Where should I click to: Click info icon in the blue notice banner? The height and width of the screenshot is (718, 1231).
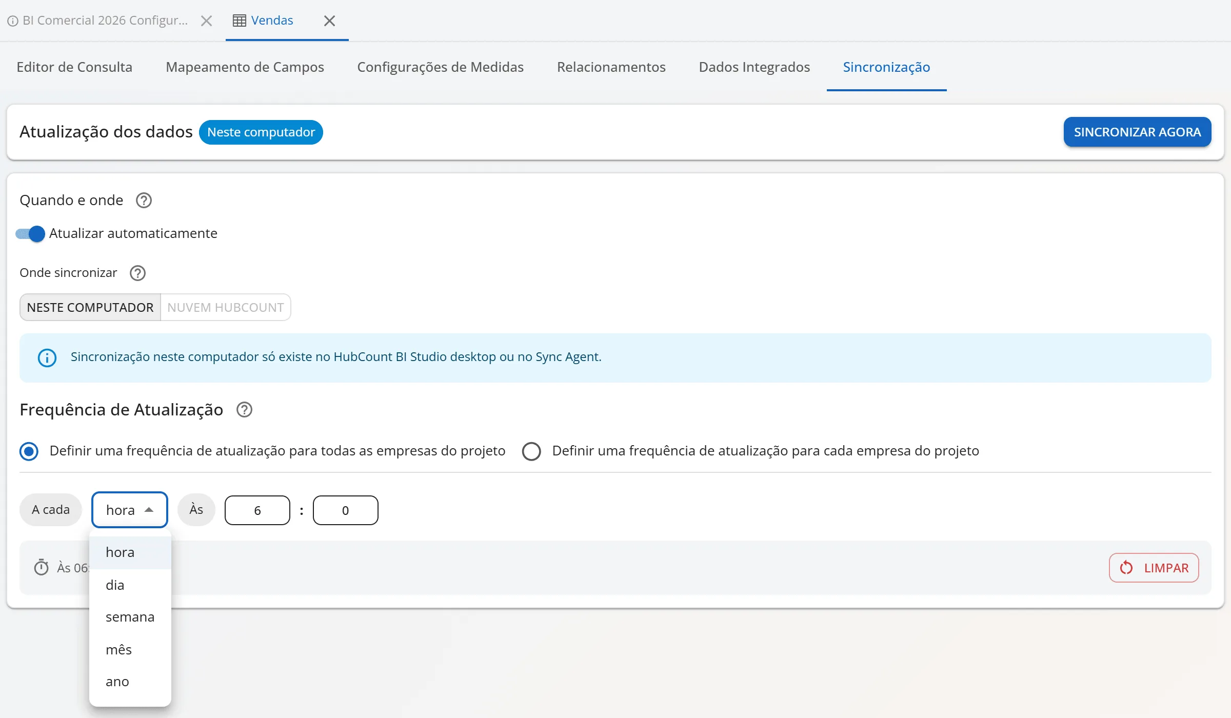click(x=47, y=357)
